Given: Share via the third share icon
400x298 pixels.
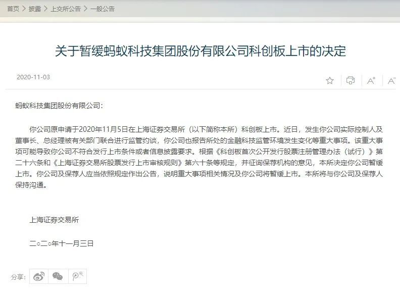Looking at the screenshot, I should pos(78,276).
